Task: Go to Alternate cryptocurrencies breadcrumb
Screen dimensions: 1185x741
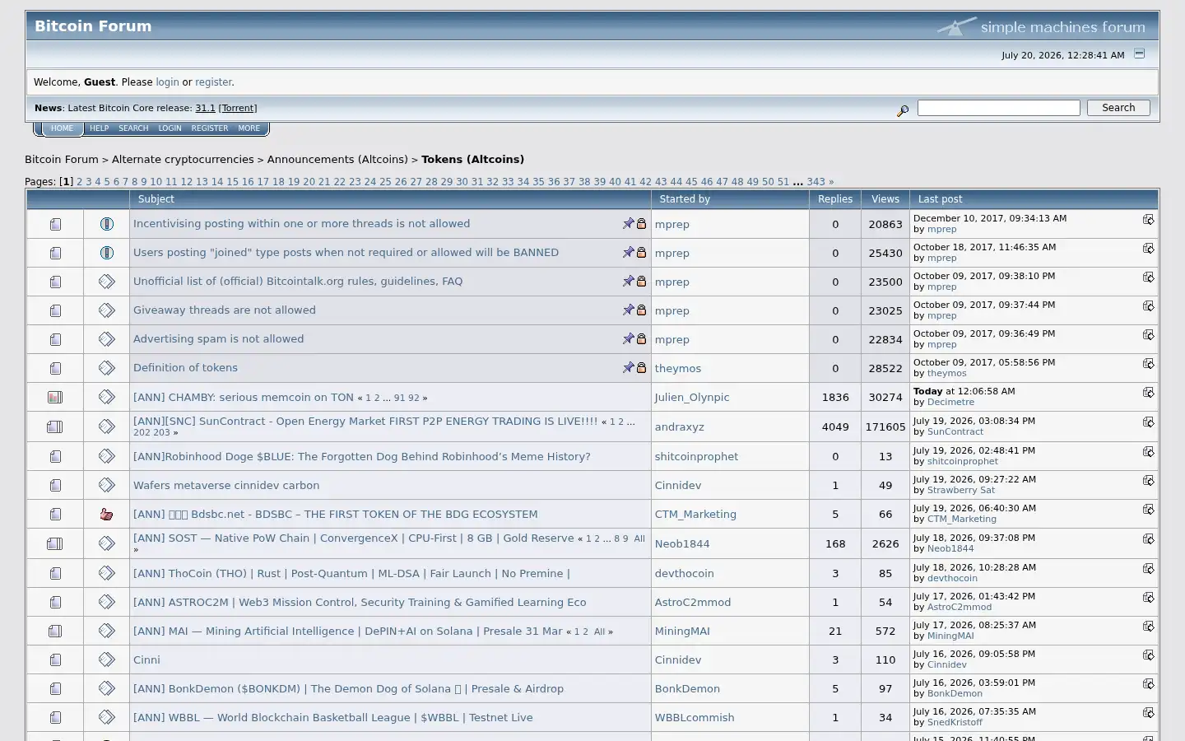Action: 183,160
